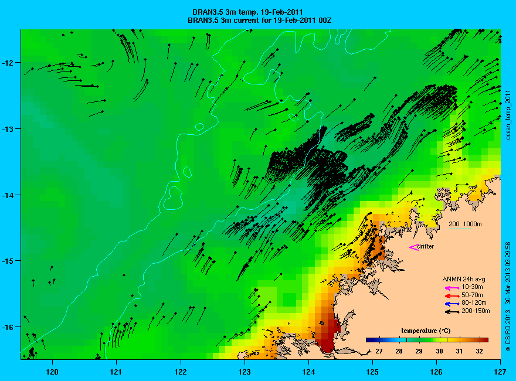This screenshot has width=516, height=381.
Task: Click the colorbar value 30
Action: pyautogui.click(x=439, y=351)
